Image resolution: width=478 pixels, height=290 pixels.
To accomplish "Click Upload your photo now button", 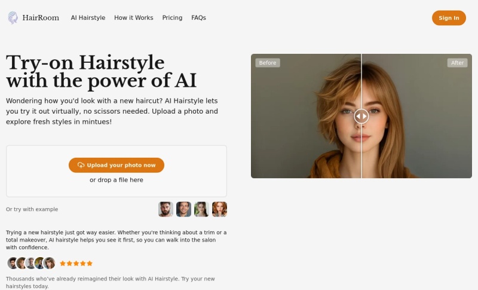I will pos(117,165).
